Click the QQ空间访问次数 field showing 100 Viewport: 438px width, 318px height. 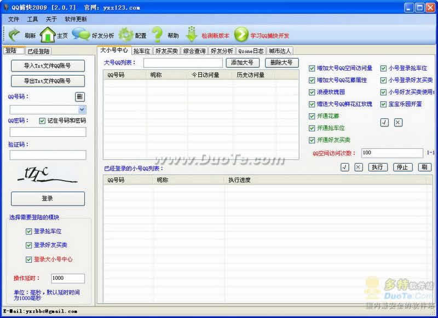click(x=392, y=153)
